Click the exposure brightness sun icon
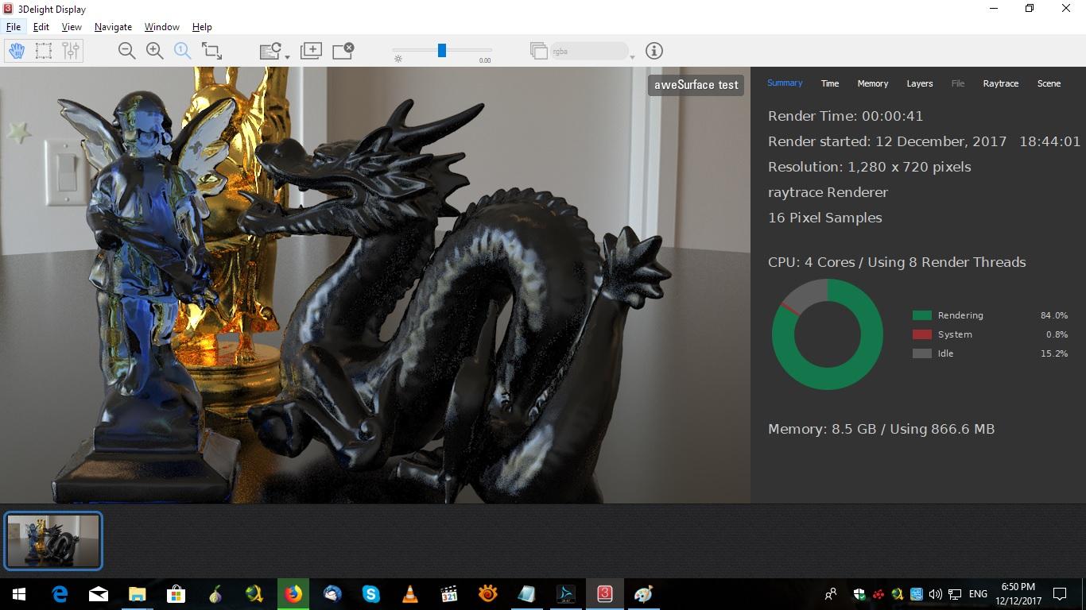 click(398, 59)
